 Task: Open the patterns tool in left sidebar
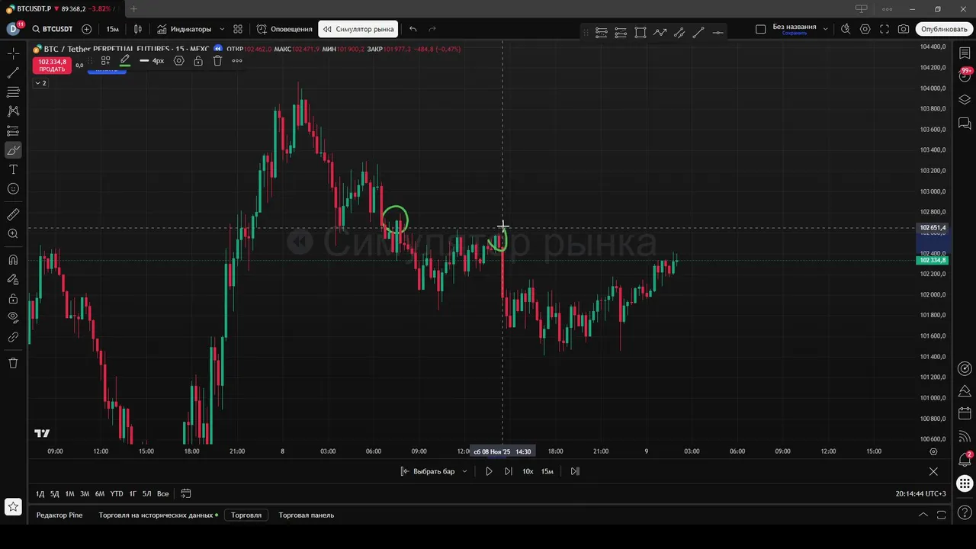click(x=13, y=111)
